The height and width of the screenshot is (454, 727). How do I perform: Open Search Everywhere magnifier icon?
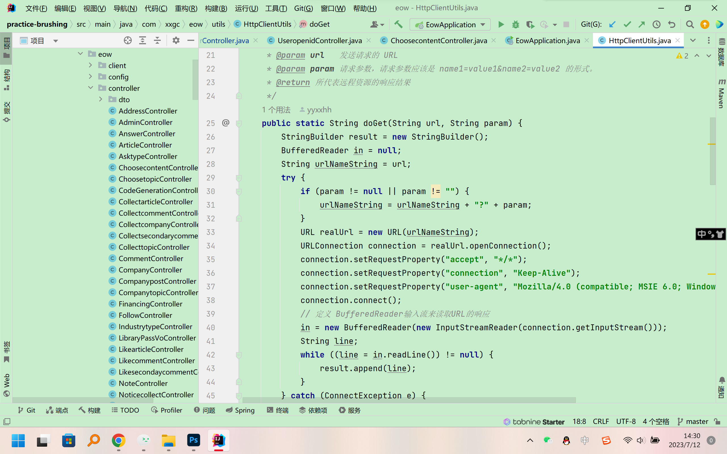pyautogui.click(x=690, y=24)
